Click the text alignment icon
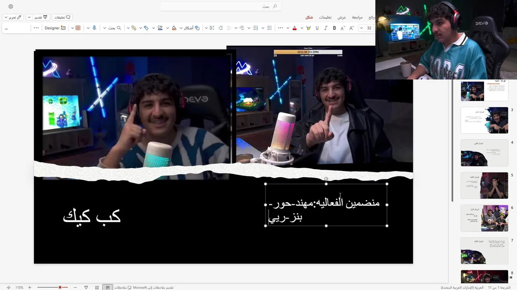 tap(242, 28)
